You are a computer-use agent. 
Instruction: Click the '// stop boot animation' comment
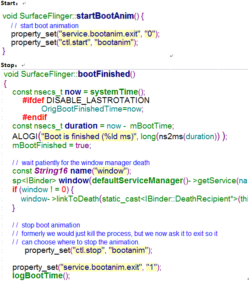(x=46, y=225)
